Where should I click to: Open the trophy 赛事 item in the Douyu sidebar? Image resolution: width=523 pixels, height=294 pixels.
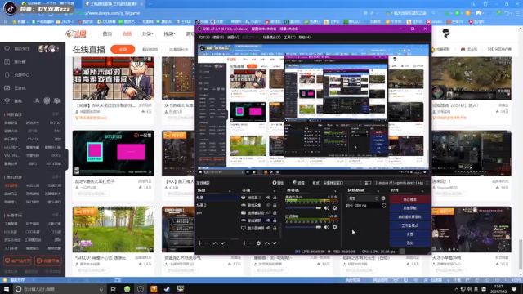[13, 100]
